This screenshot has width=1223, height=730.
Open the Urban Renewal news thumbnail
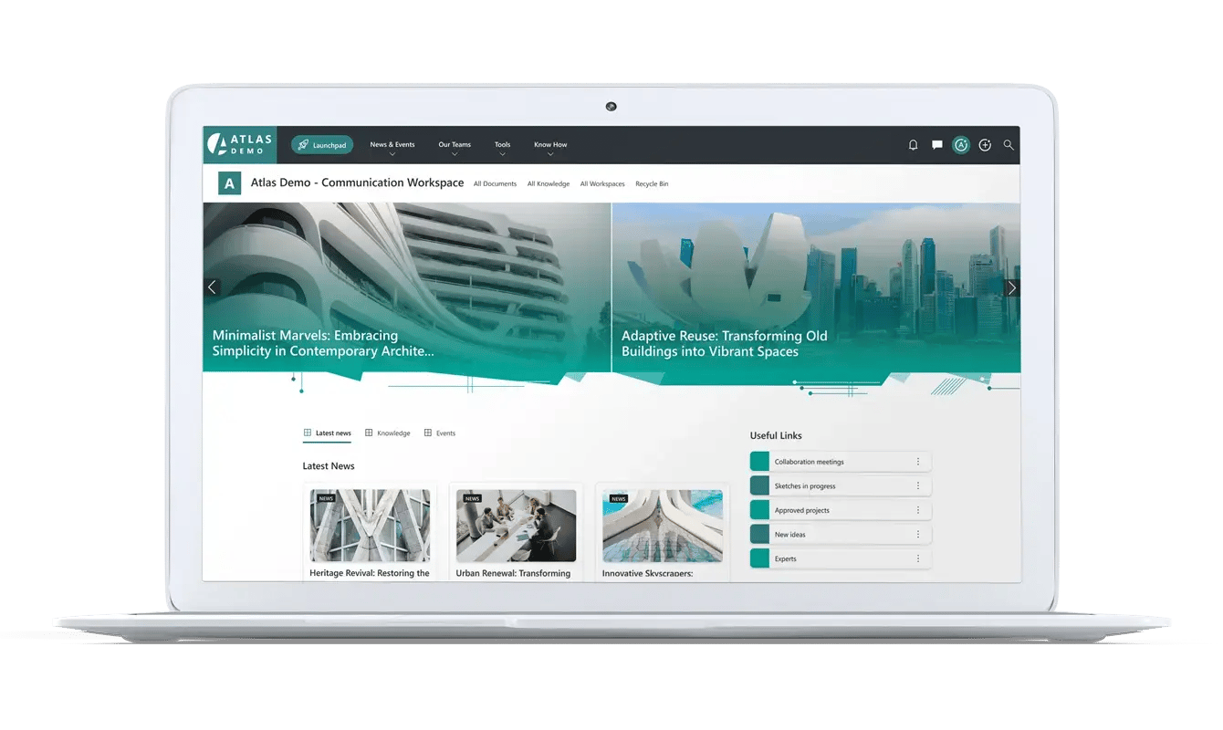[516, 526]
